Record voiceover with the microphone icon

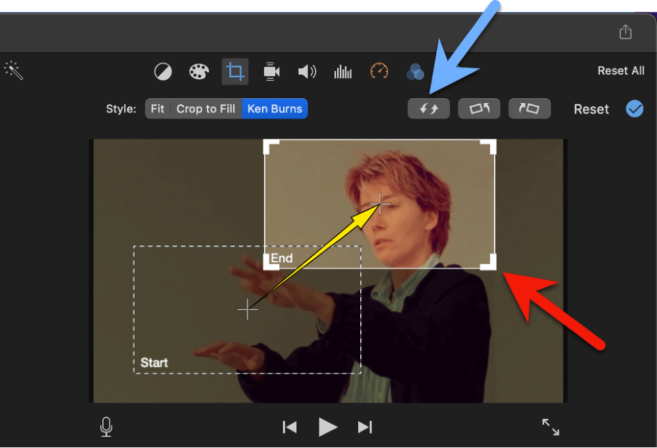(107, 427)
